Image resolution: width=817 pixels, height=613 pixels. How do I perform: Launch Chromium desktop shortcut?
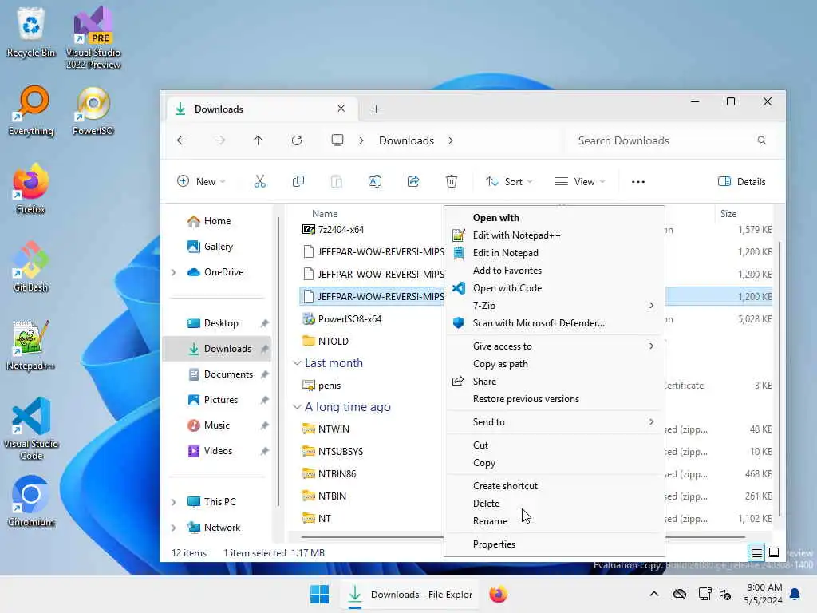[x=31, y=501]
